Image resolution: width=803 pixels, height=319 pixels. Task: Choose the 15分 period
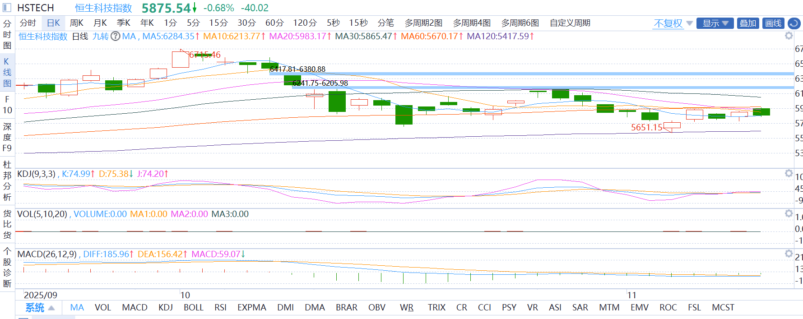click(x=218, y=23)
